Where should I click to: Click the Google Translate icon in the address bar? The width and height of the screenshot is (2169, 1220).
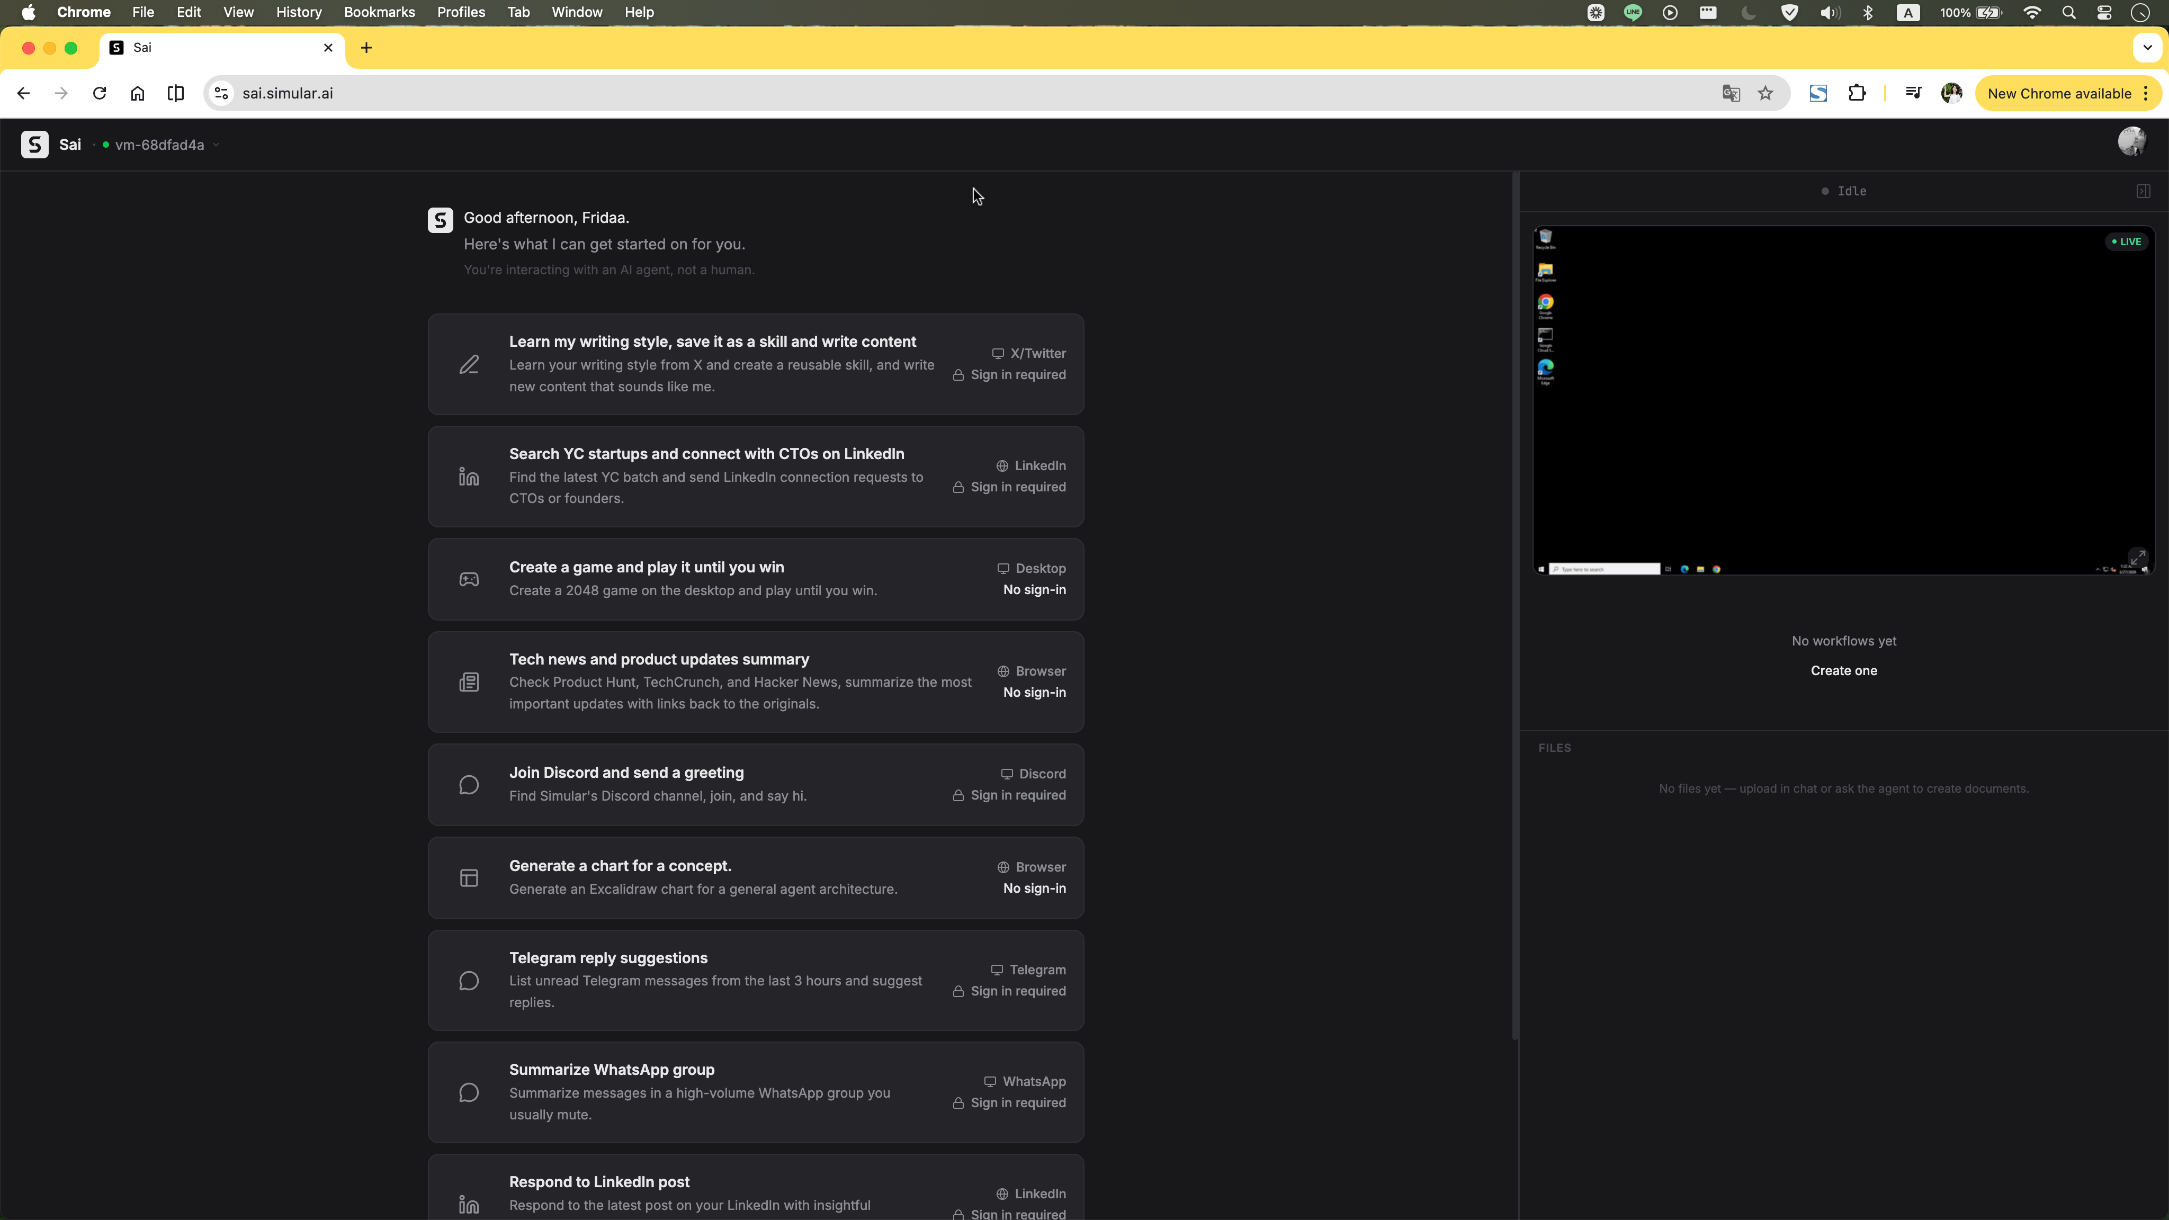[x=1731, y=93]
